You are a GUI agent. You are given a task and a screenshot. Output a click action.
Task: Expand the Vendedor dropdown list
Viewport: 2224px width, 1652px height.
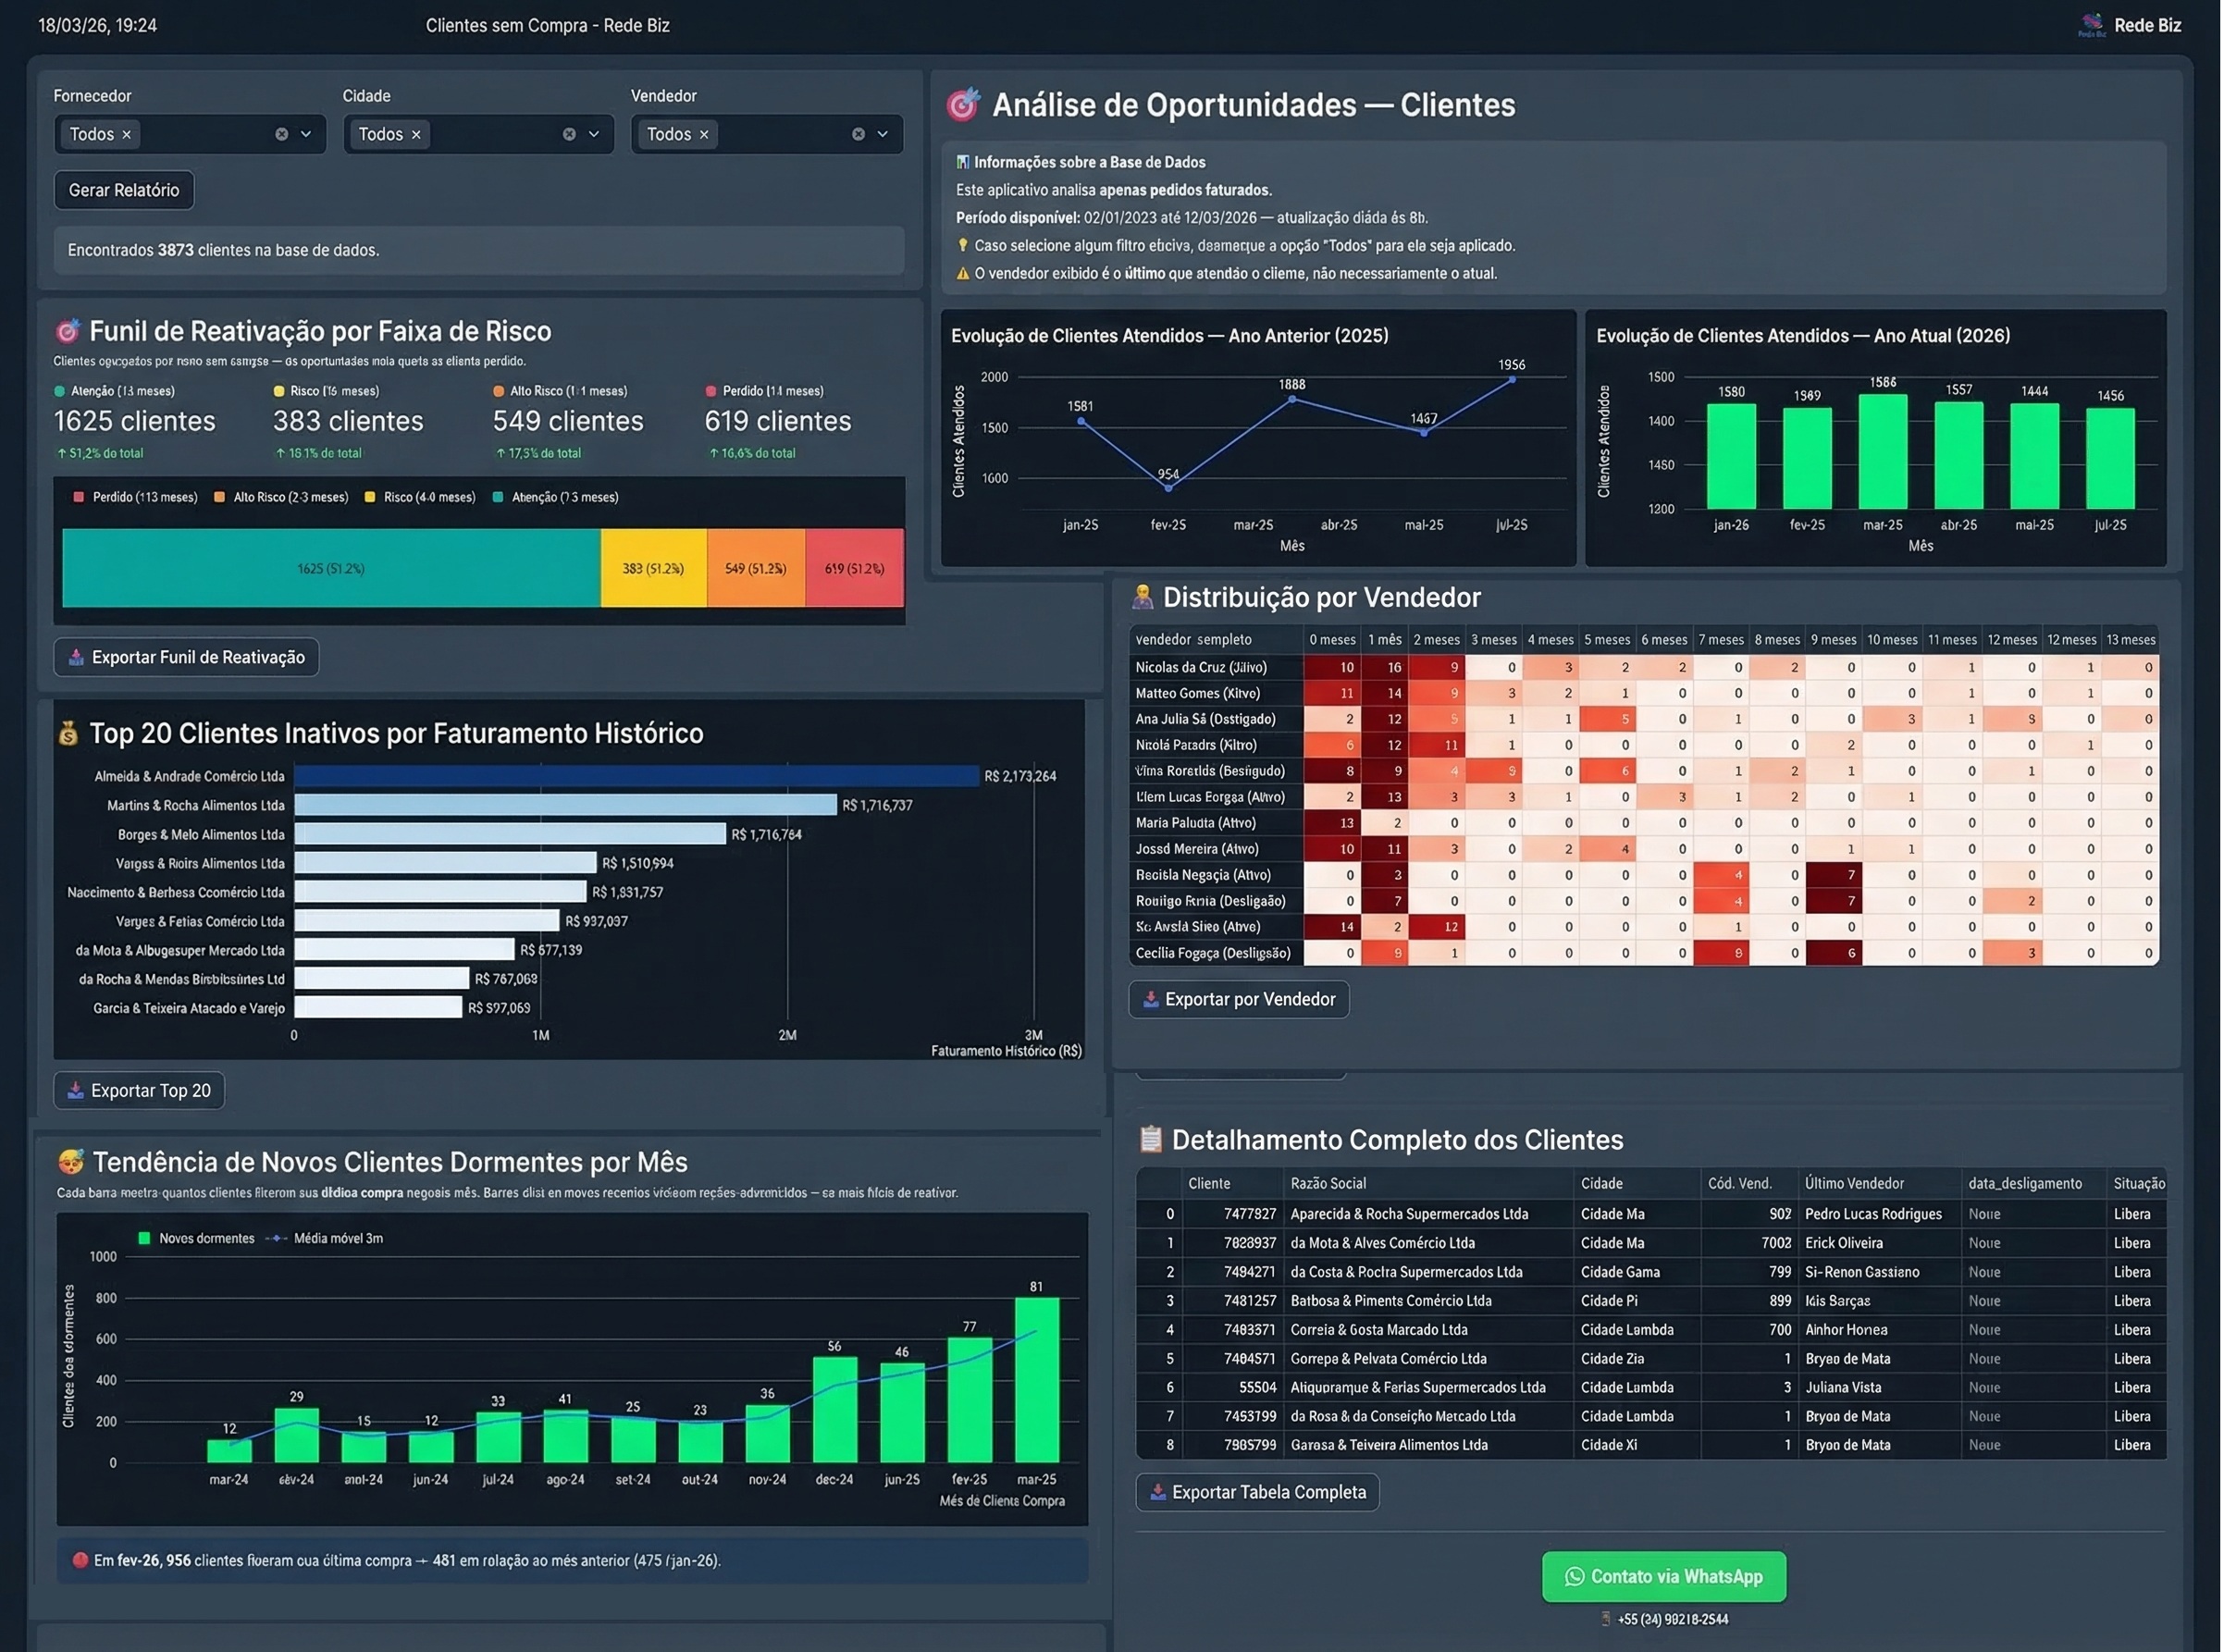pos(882,134)
